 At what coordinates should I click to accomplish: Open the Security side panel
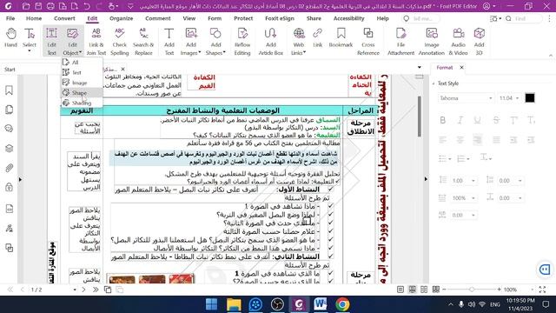pyautogui.click(x=10, y=187)
